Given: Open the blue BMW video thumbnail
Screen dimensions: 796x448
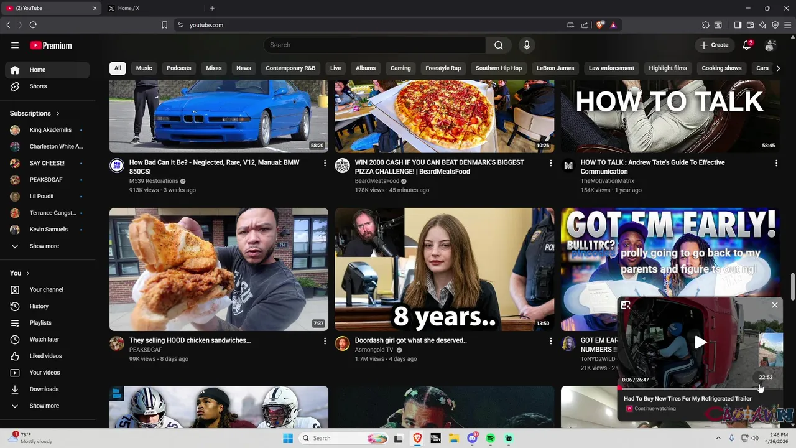Looking at the screenshot, I should tap(219, 116).
